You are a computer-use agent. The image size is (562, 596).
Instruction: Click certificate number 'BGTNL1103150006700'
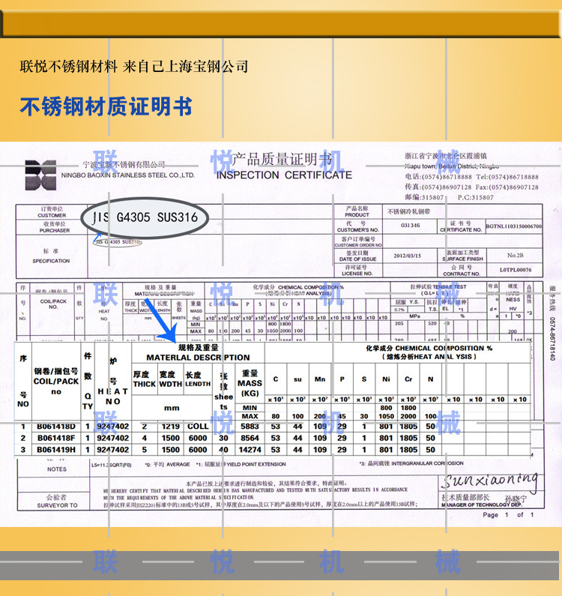click(514, 226)
